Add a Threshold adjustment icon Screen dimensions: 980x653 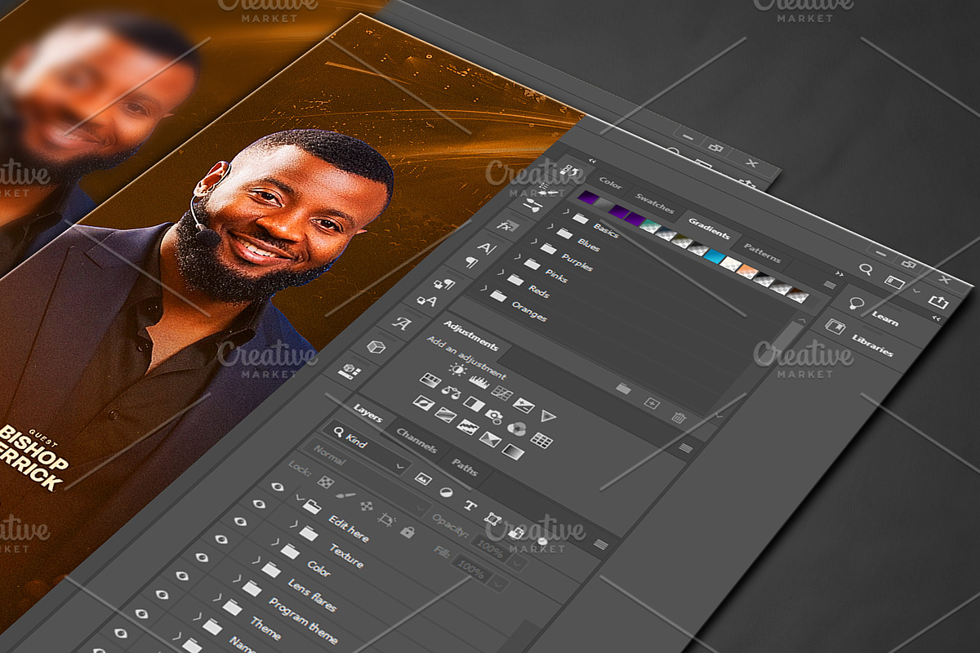[x=467, y=427]
